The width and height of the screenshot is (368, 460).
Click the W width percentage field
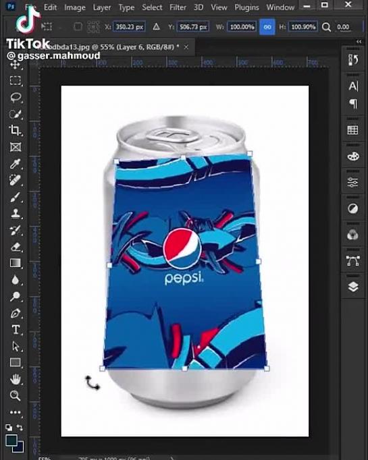(242, 27)
